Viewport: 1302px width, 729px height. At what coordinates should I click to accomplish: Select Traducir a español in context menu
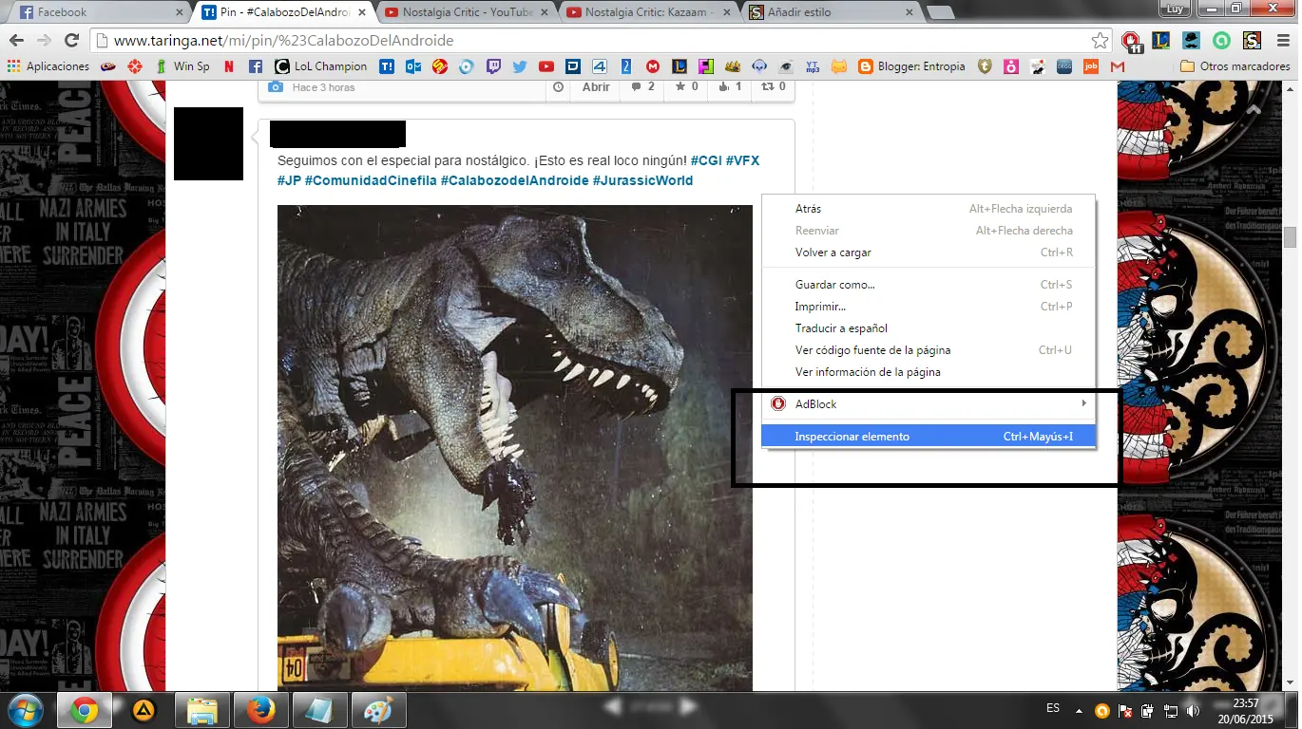[929, 328]
